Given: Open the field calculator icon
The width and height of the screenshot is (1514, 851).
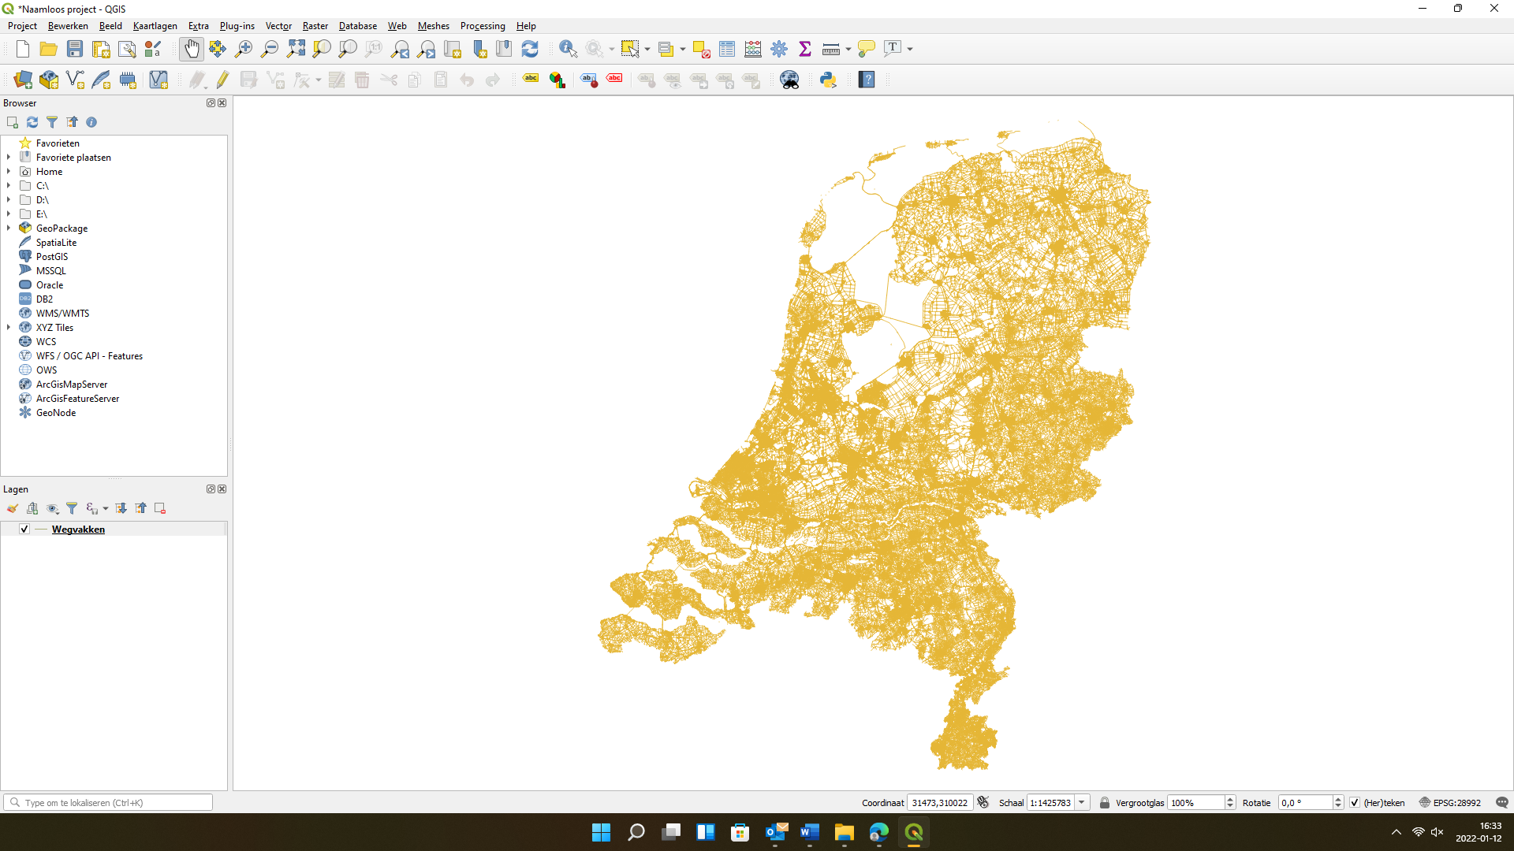Looking at the screenshot, I should (x=753, y=49).
